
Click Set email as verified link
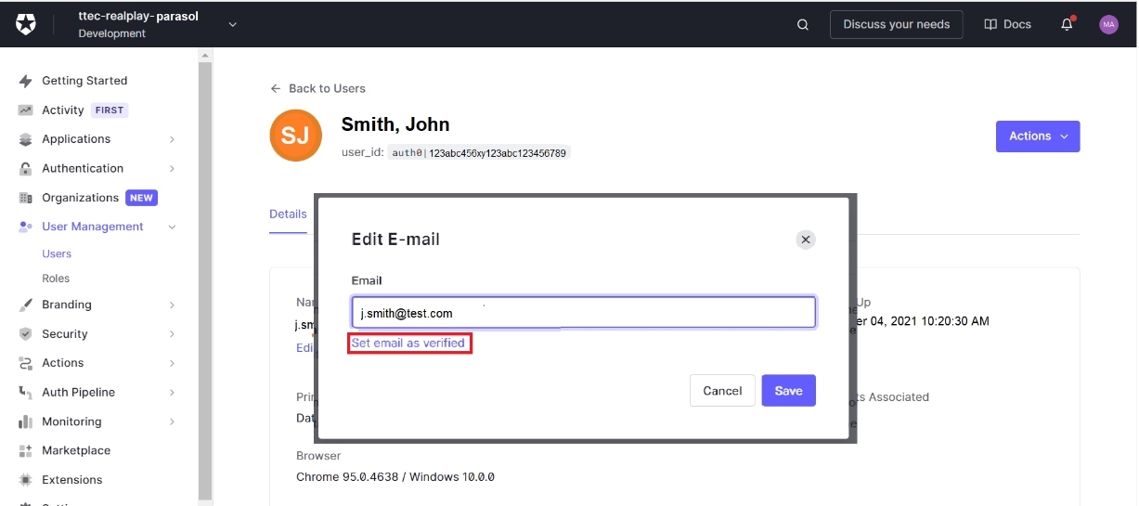click(x=408, y=344)
